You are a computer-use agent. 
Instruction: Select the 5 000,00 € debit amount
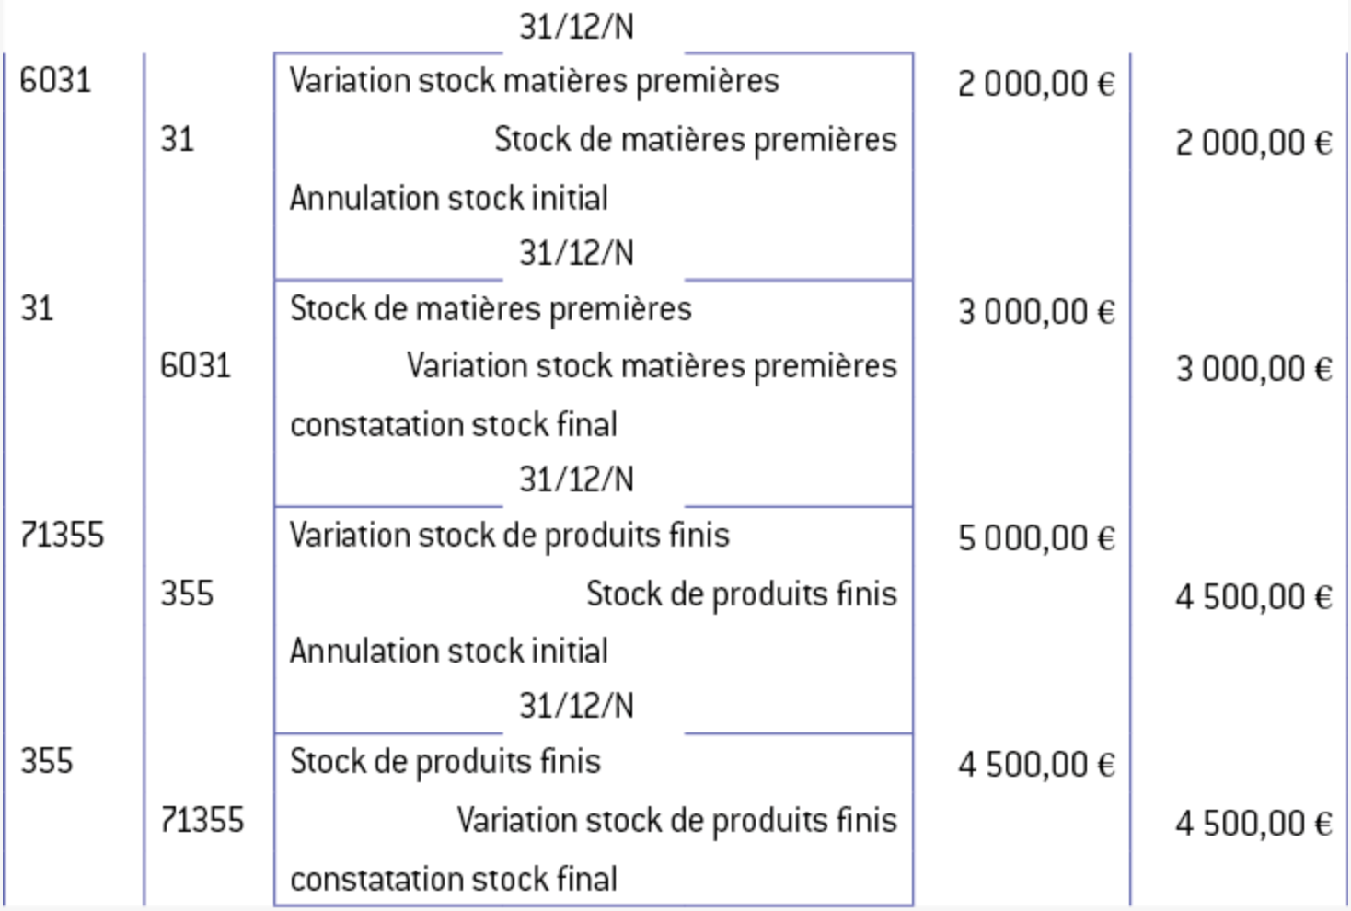(x=1036, y=538)
